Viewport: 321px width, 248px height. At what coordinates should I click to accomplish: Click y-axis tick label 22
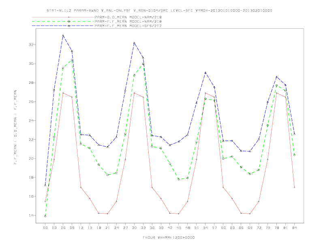(x=31, y=140)
